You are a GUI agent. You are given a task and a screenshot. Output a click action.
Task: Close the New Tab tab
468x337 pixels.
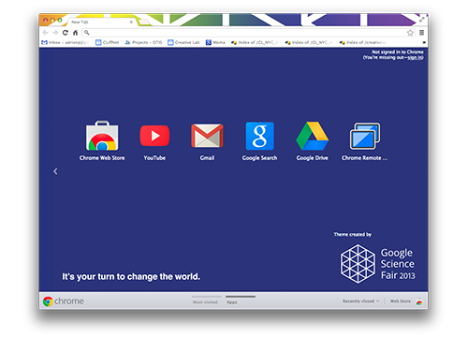131,22
